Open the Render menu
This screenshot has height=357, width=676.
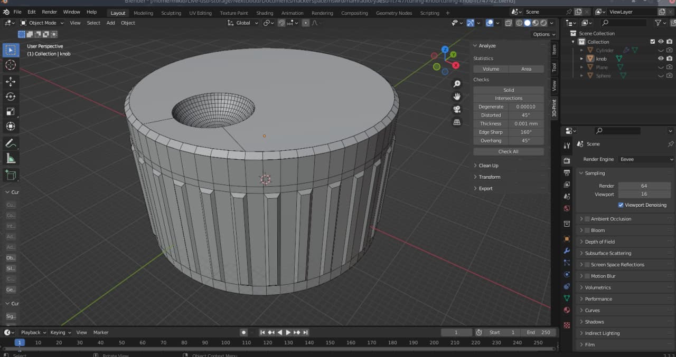(x=49, y=12)
